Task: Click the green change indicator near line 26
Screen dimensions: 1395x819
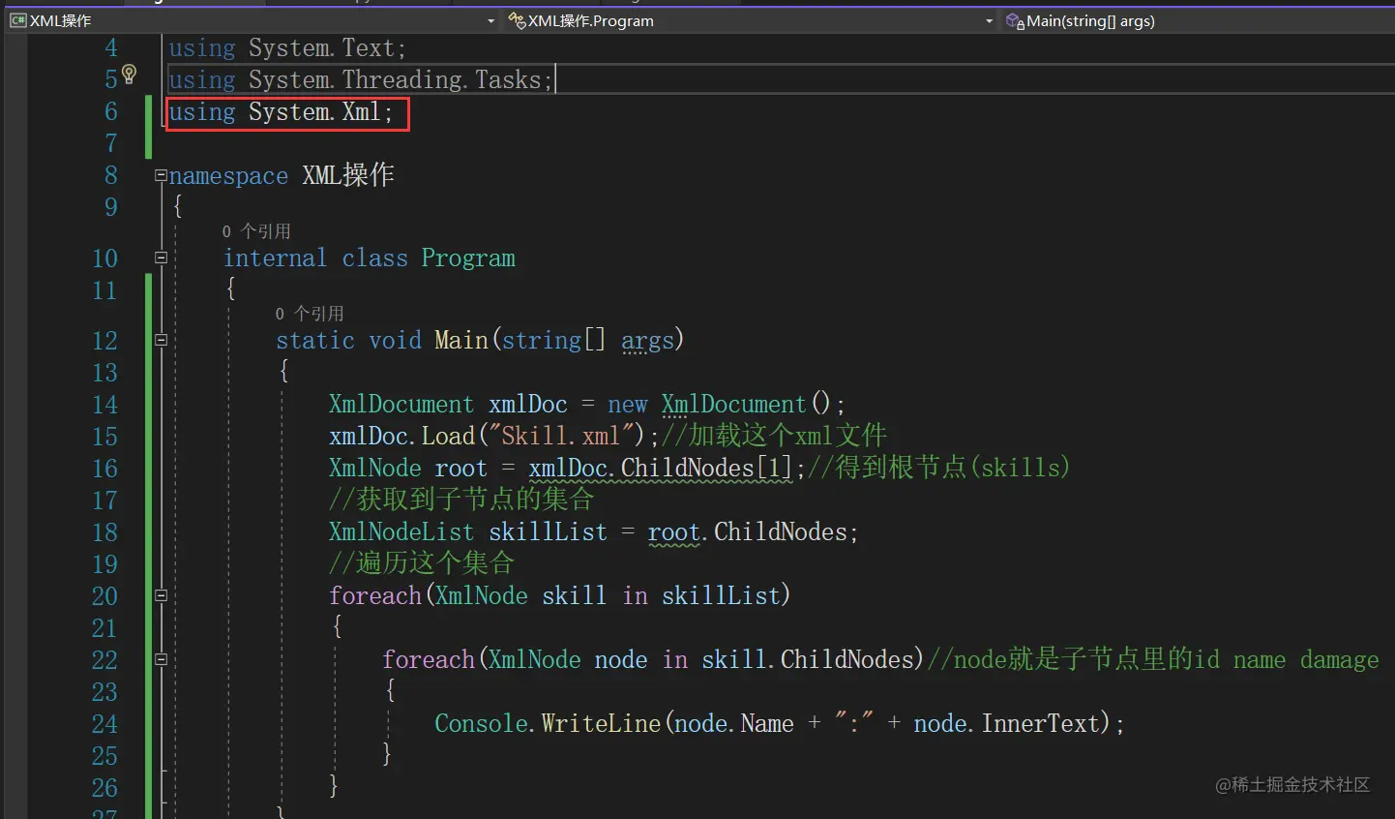Action: [x=149, y=788]
